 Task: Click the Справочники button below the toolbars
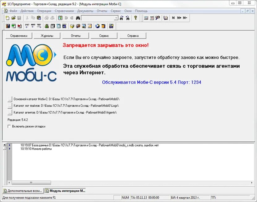tap(19, 36)
